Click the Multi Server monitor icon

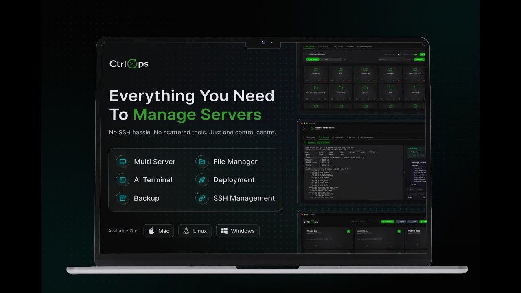point(123,162)
